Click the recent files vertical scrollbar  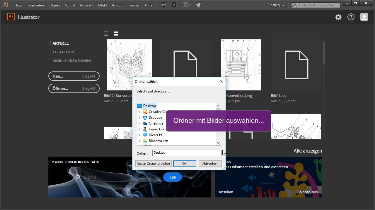pos(324,53)
